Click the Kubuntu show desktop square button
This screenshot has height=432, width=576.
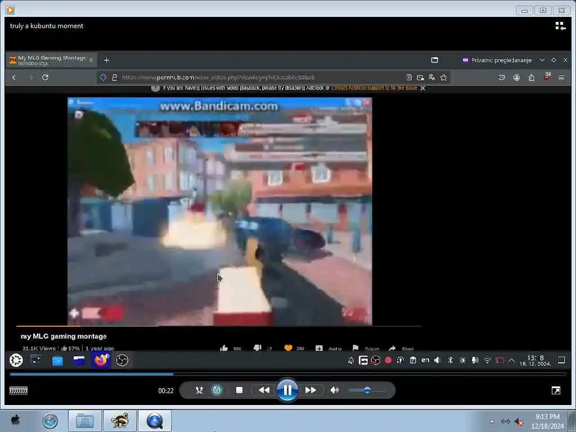[561, 360]
